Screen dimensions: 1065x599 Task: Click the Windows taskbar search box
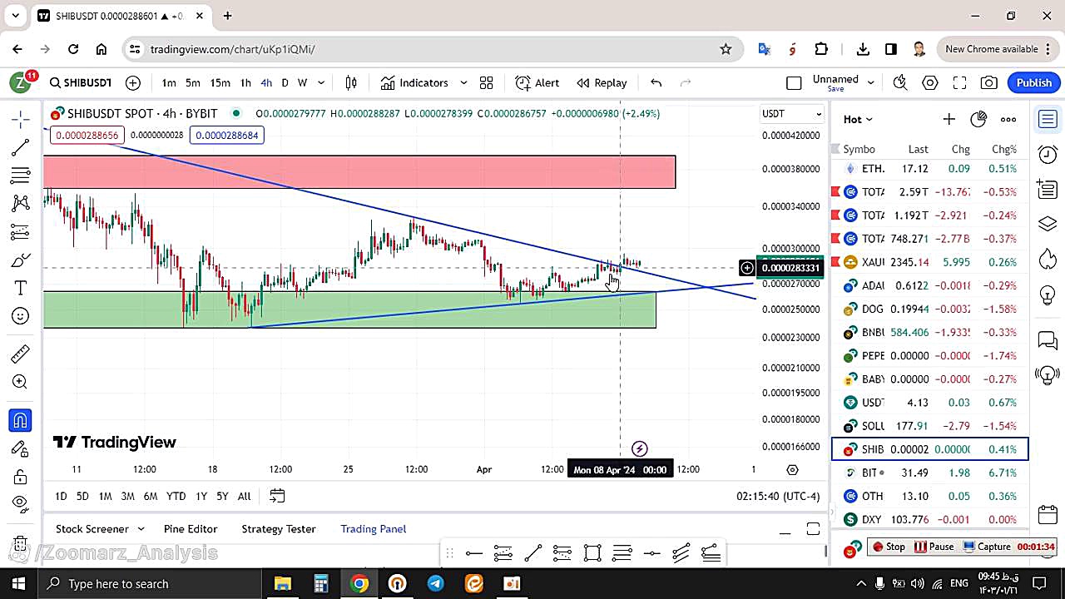tap(151, 584)
